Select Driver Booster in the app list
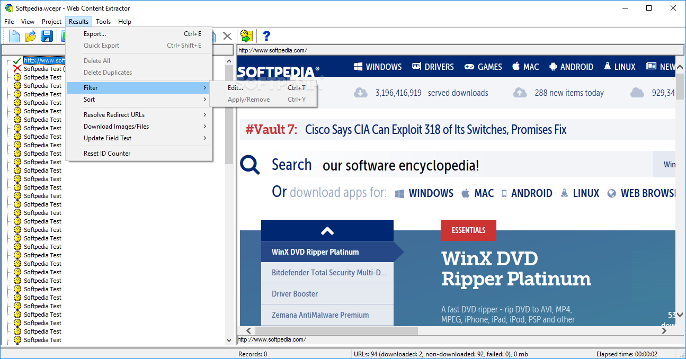This screenshot has width=686, height=359. [x=327, y=294]
